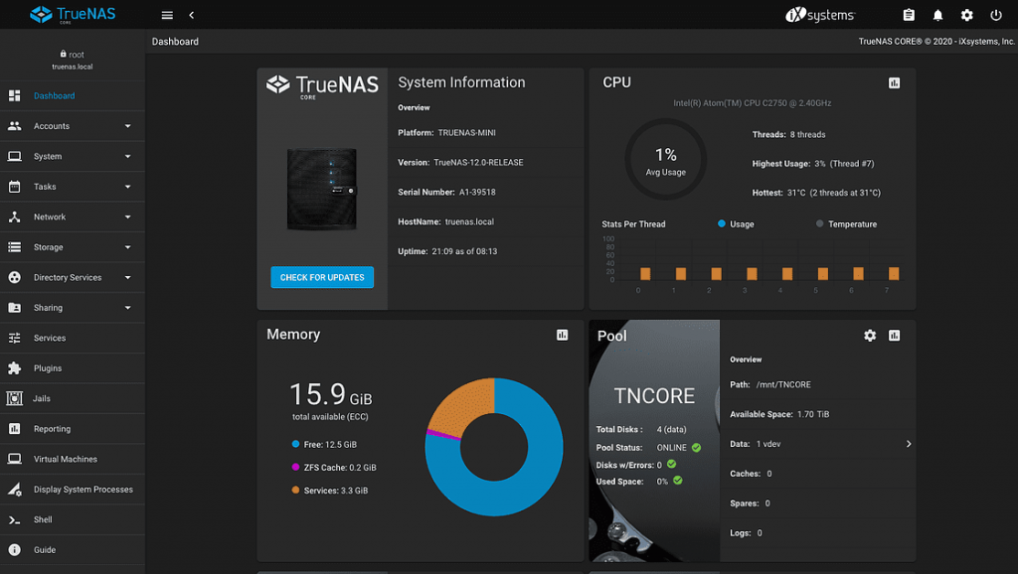Expand the Sharing menu arrow
The image size is (1018, 574).
point(128,308)
